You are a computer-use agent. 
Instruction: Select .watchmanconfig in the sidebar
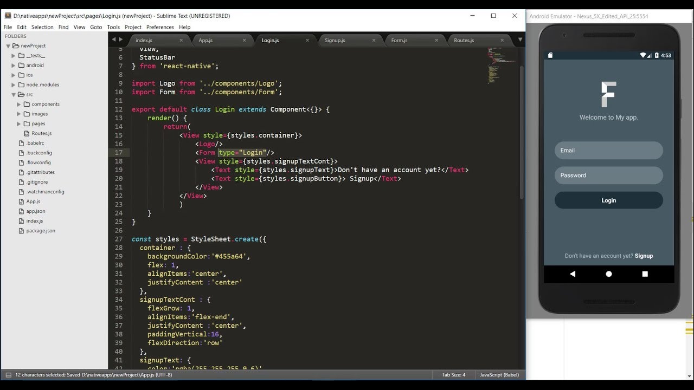pos(45,192)
